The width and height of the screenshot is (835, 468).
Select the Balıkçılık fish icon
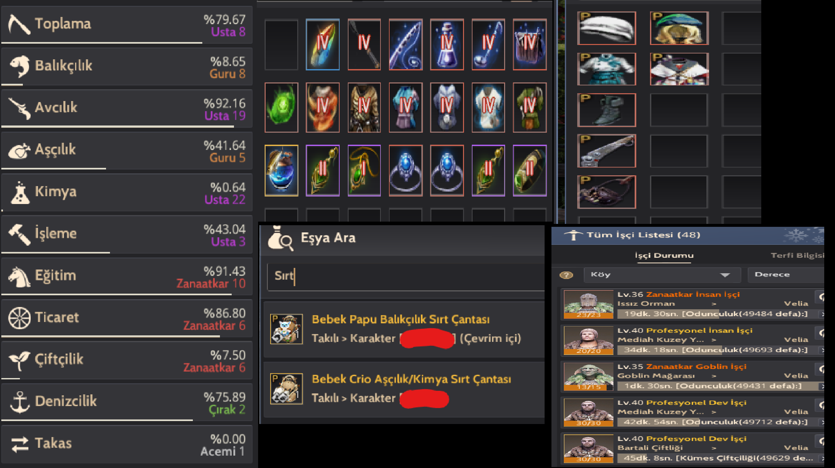[x=20, y=66]
